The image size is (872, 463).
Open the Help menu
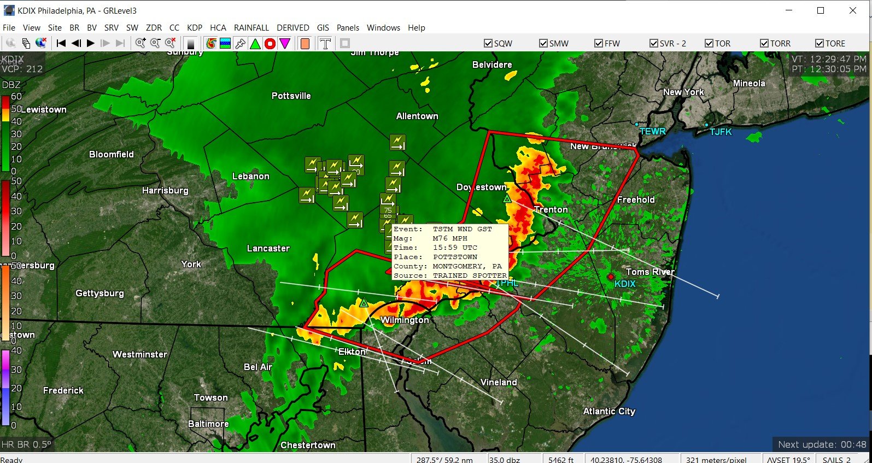417,27
